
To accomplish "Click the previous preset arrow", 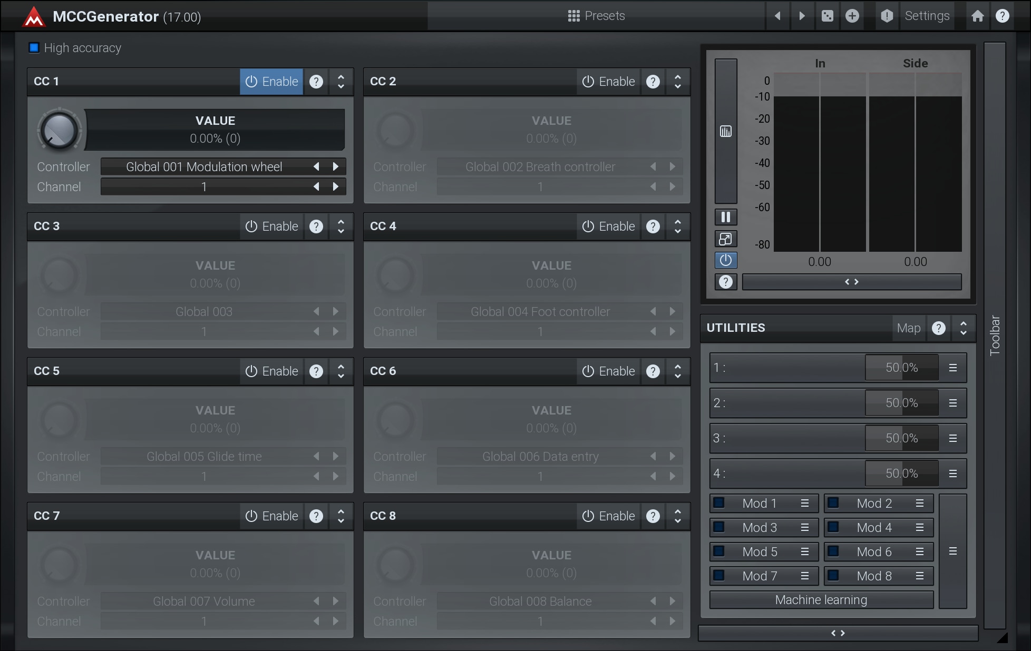I will (777, 16).
